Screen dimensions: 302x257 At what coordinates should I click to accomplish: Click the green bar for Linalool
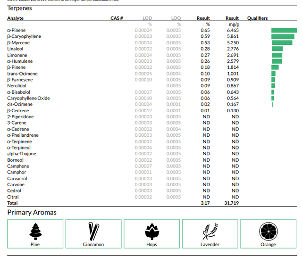tap(277, 49)
